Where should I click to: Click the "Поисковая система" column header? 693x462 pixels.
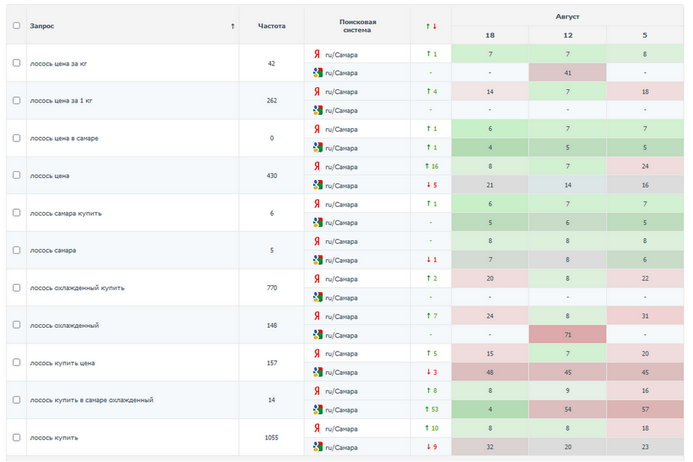358,26
